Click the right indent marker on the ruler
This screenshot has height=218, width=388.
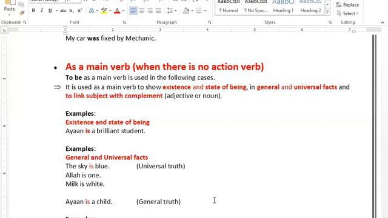(x=354, y=31)
